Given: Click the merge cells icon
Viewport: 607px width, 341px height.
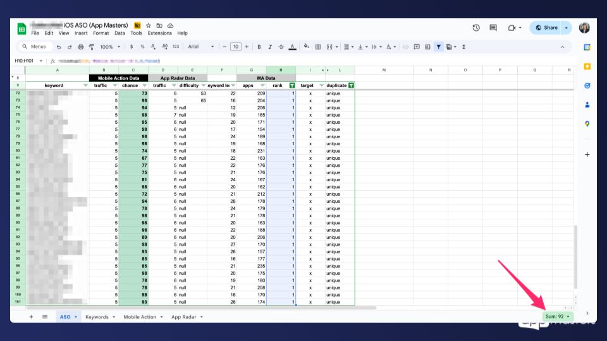Looking at the screenshot, I should pos(329,47).
